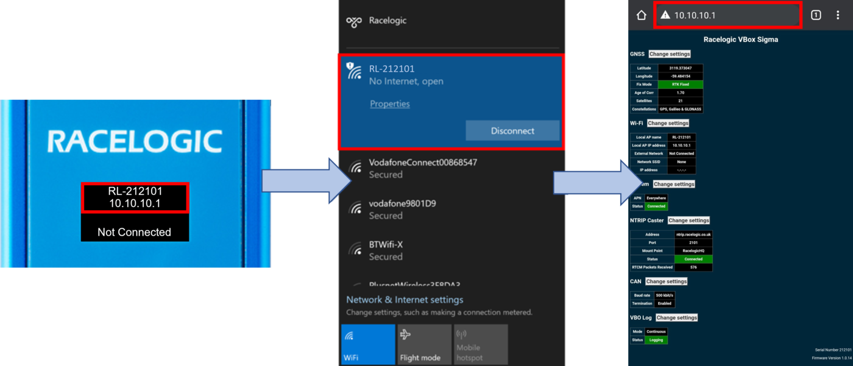Toggle the Mobile hotspot tile
The image size is (853, 366).
481,344
